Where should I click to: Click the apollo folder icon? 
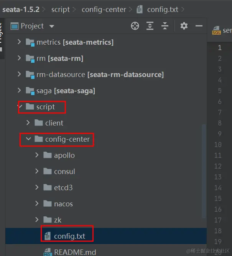48,155
